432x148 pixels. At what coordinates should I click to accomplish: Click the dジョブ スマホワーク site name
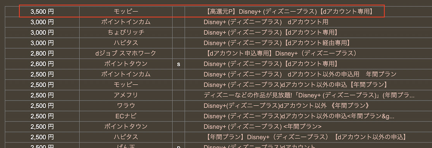click(x=126, y=53)
